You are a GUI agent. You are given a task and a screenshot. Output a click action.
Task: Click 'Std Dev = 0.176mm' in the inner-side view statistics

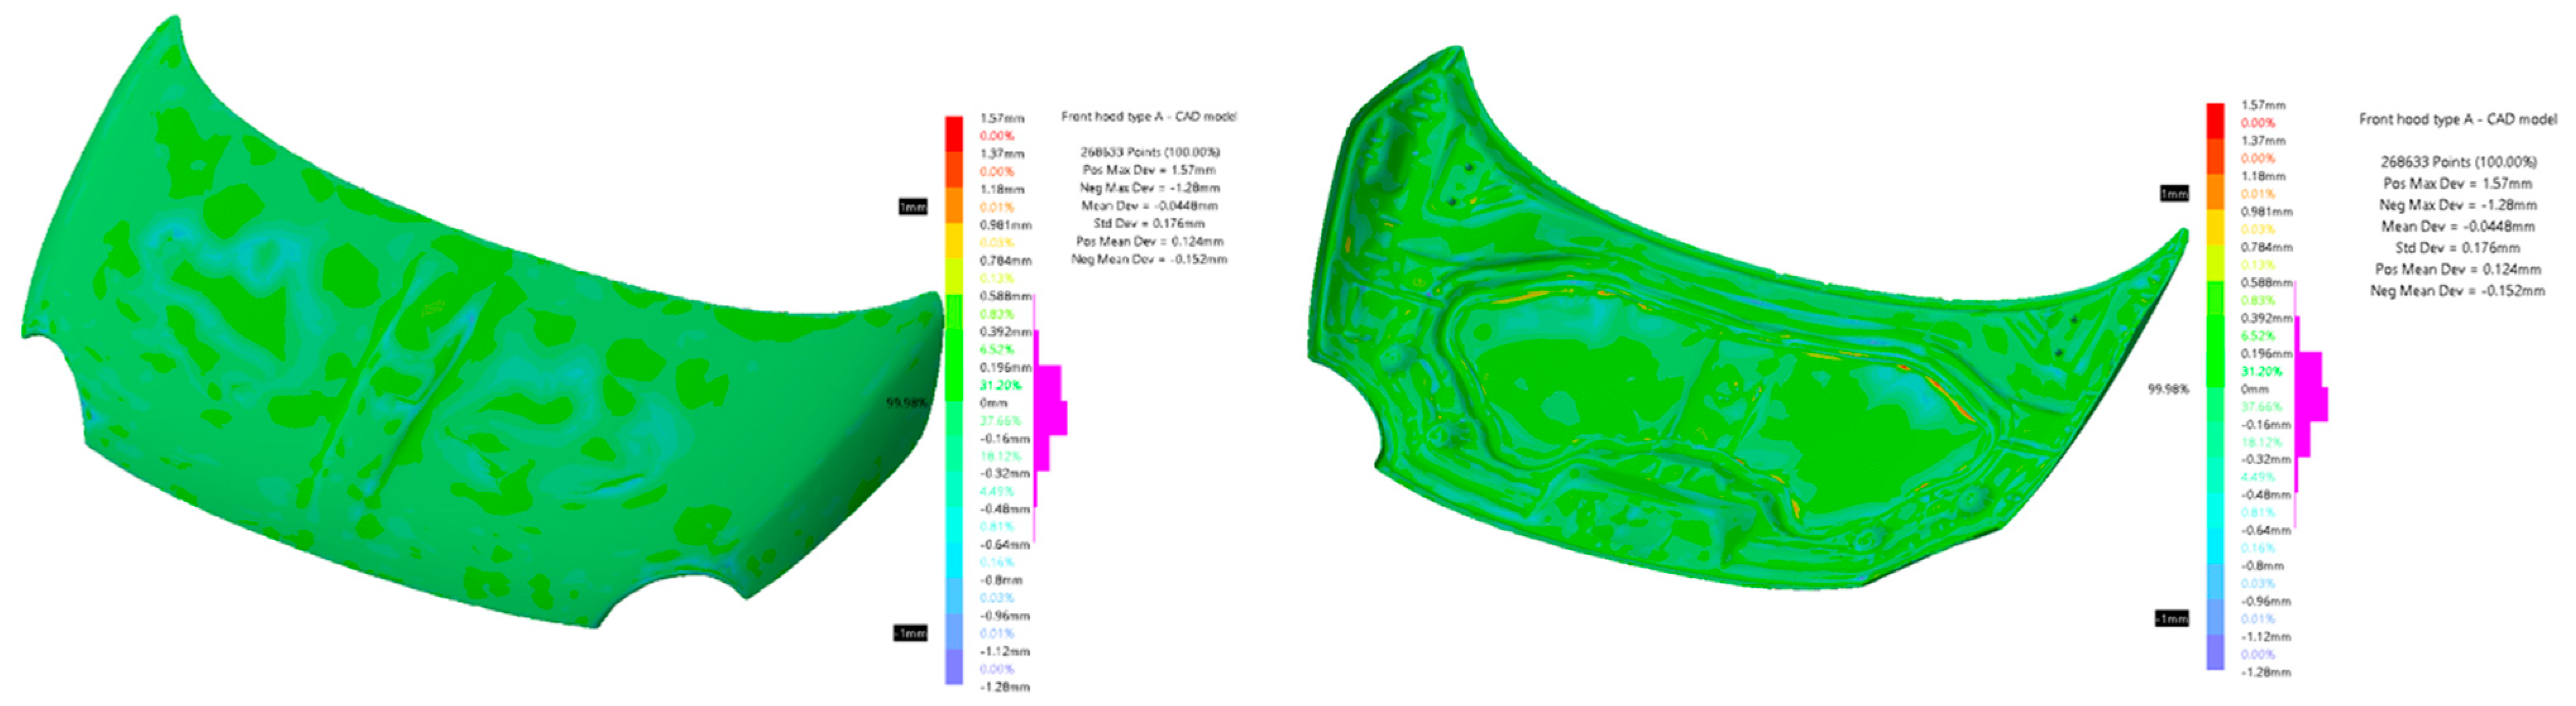[2458, 248]
